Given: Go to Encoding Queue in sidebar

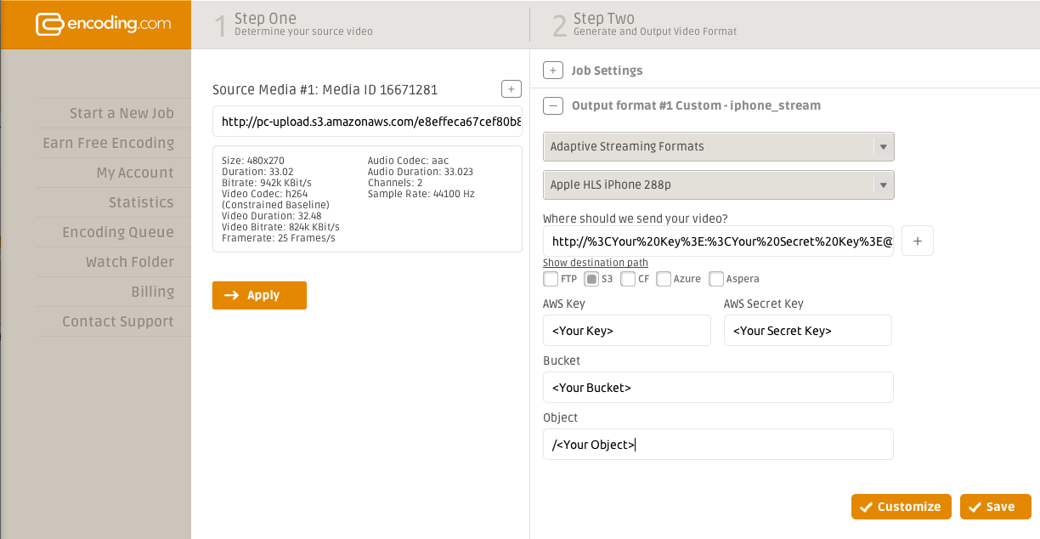Looking at the screenshot, I should (118, 232).
